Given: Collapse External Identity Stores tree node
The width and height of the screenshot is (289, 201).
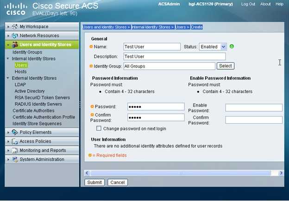Looking at the screenshot, I should 8,78.
